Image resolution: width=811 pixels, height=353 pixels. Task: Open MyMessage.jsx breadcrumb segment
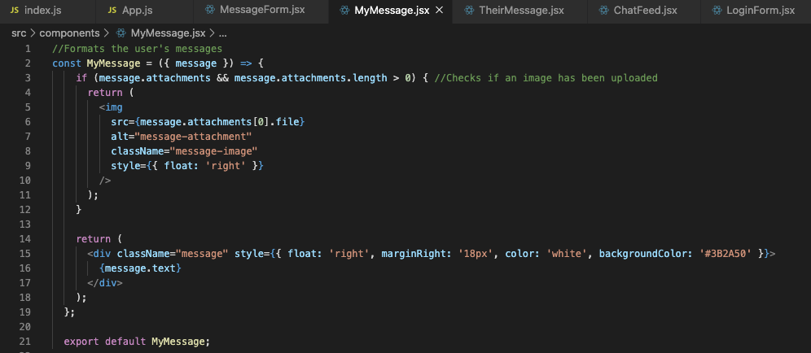coord(168,33)
